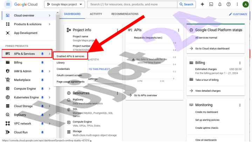Click the Marketplace cart icon

(8, 80)
